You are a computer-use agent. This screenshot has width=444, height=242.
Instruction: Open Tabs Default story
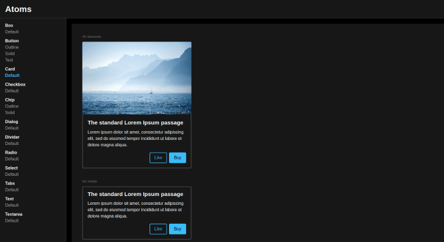[11, 190]
